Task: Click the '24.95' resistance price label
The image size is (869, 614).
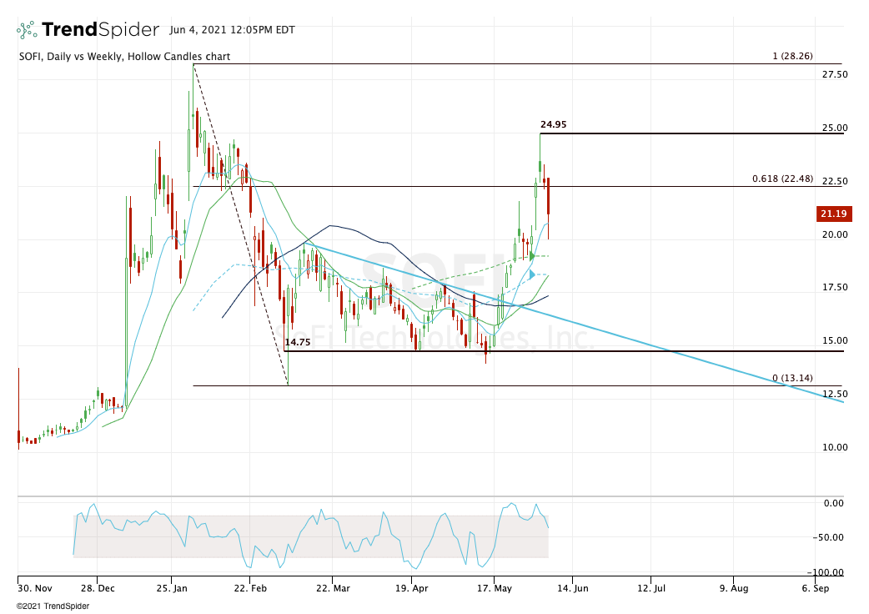Action: [553, 124]
